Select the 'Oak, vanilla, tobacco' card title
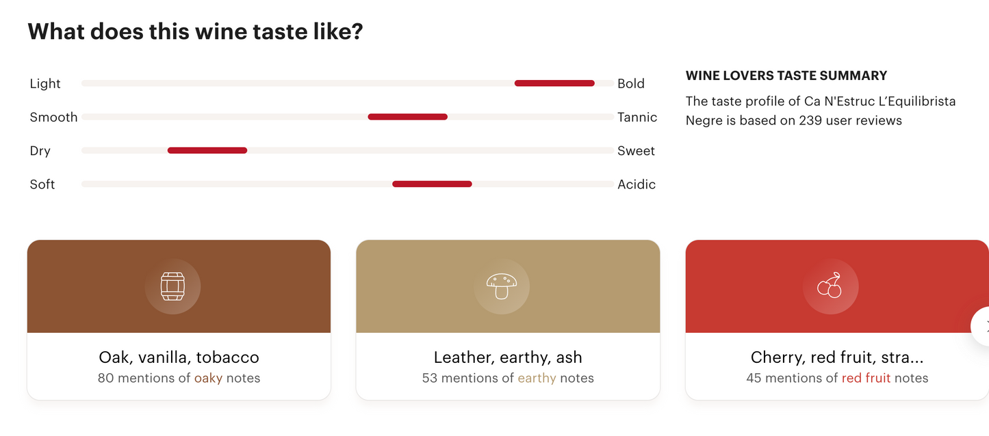This screenshot has height=436, width=989. pyautogui.click(x=179, y=357)
